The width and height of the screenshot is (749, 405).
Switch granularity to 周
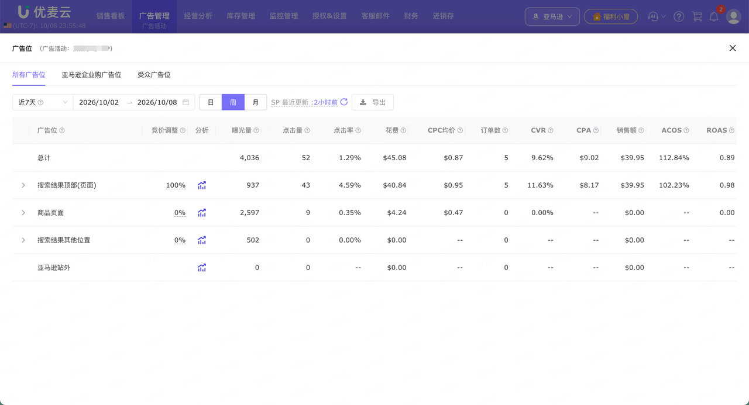pos(233,102)
